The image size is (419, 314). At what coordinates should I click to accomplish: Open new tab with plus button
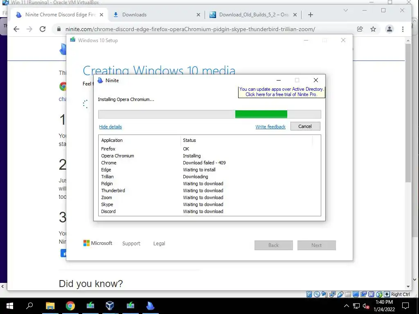point(311,15)
